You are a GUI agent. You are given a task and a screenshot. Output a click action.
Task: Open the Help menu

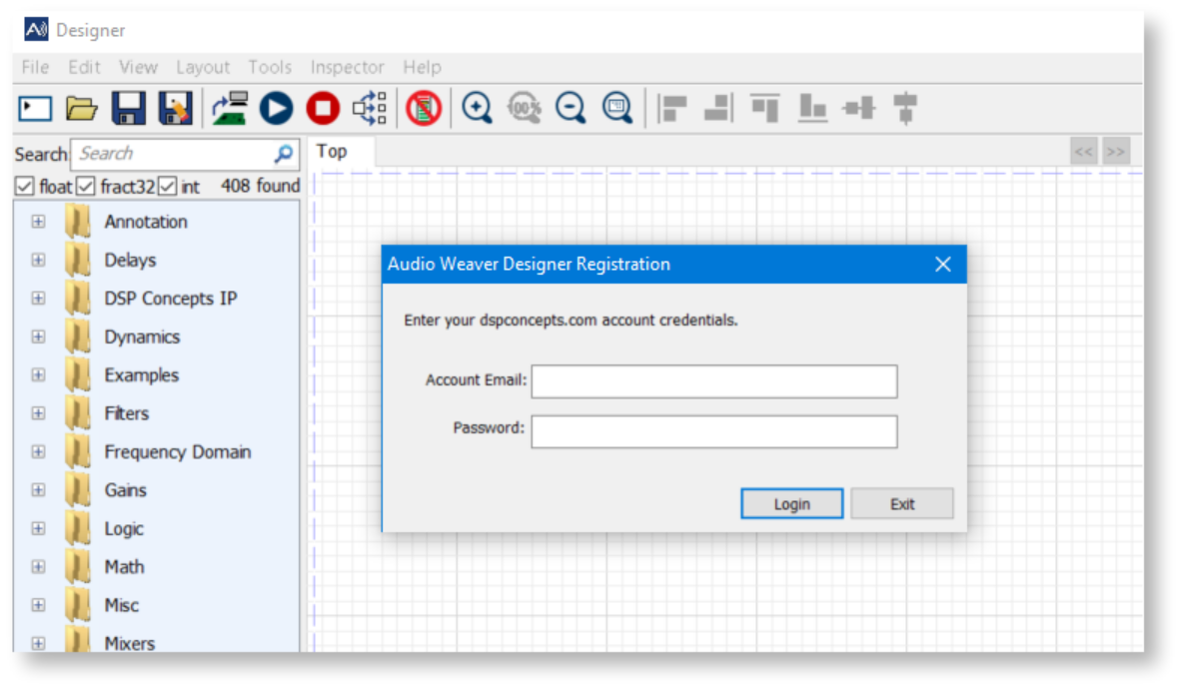click(x=422, y=68)
